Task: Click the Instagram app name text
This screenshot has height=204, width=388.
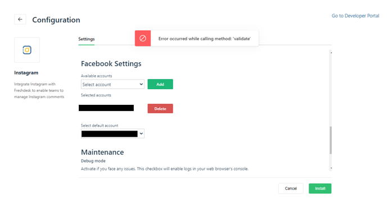Action: coord(26,73)
